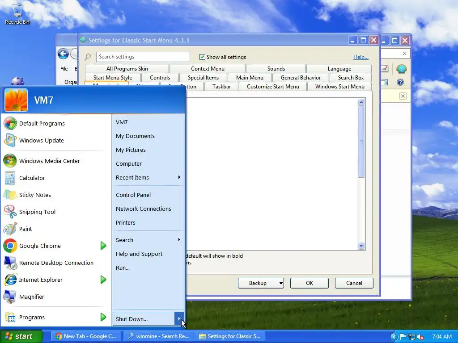Open the Sounds tab
The width and height of the screenshot is (458, 343).
[x=276, y=68]
